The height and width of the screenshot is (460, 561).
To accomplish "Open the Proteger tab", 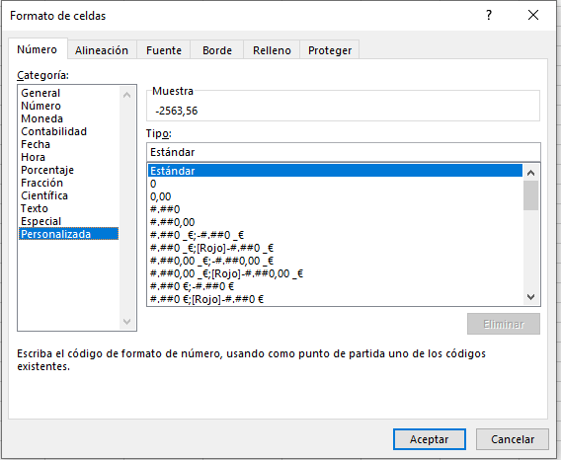I will pyautogui.click(x=330, y=50).
